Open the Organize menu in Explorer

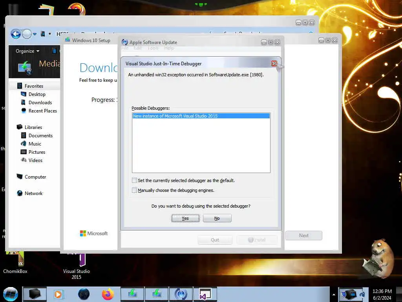(27, 51)
